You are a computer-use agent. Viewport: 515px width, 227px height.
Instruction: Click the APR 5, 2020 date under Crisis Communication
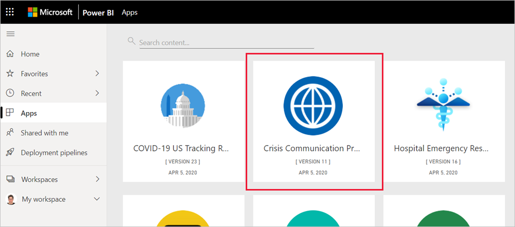(x=313, y=173)
